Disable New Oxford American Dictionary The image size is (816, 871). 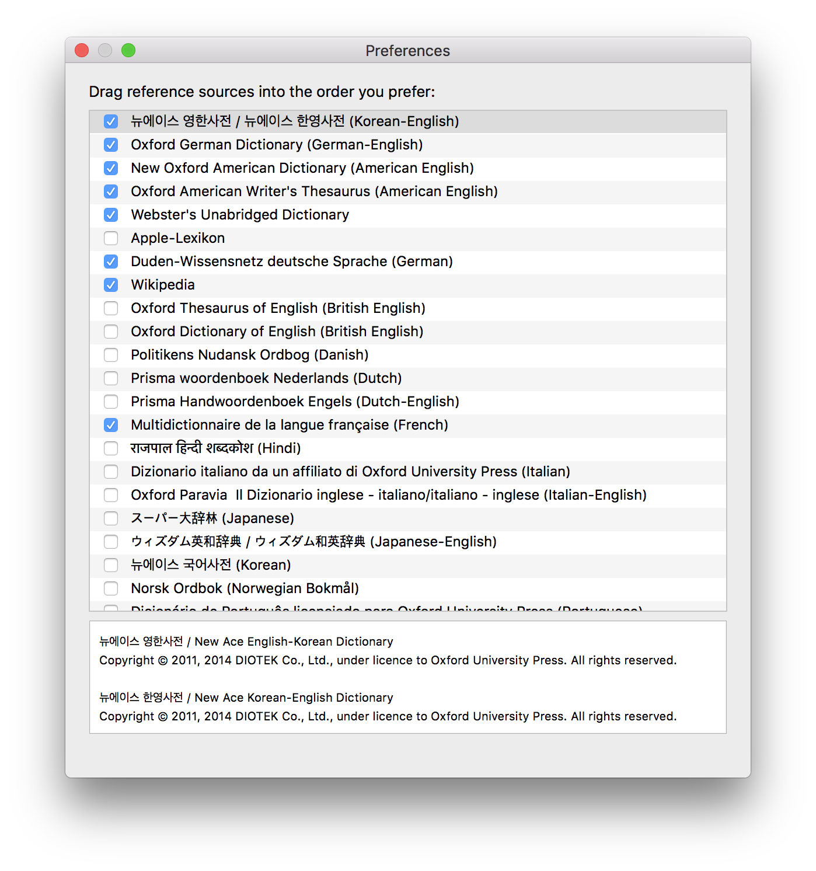point(111,168)
